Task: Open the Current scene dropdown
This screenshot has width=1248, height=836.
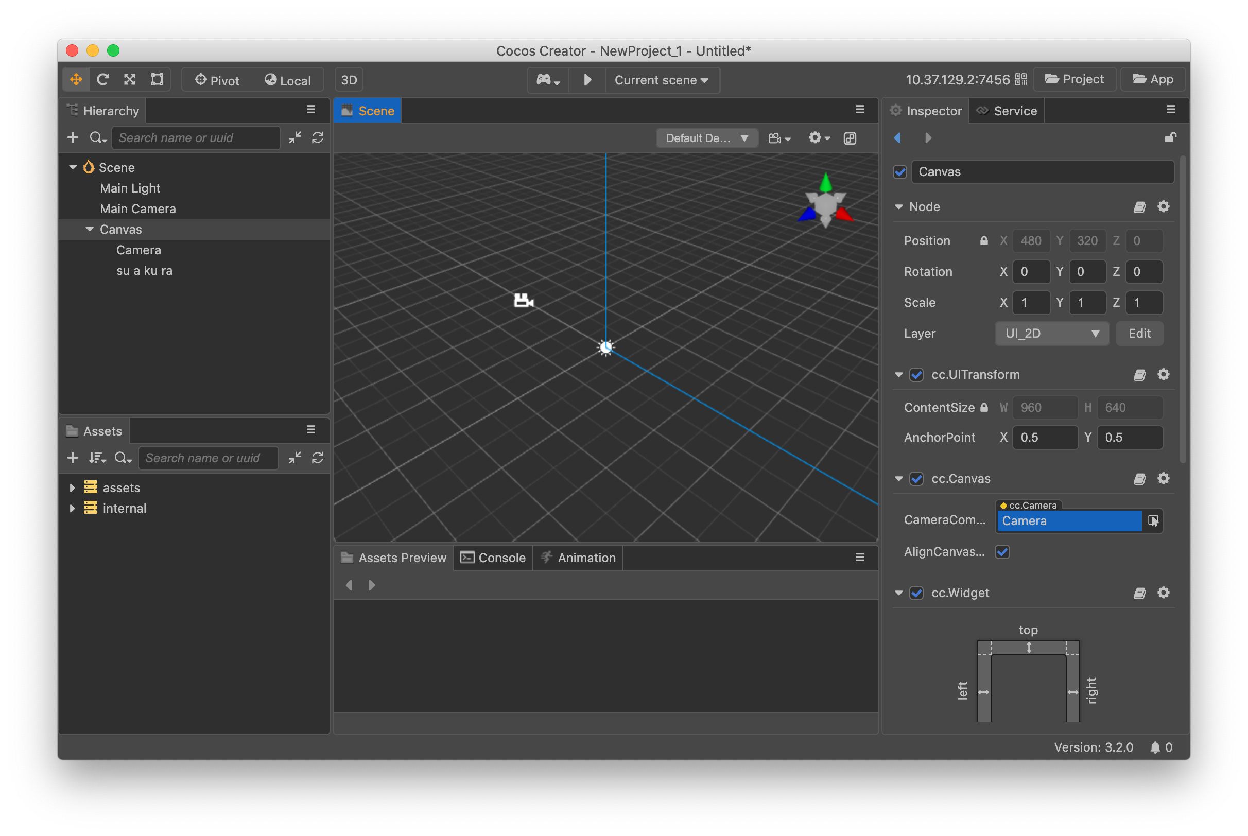Action: point(662,80)
